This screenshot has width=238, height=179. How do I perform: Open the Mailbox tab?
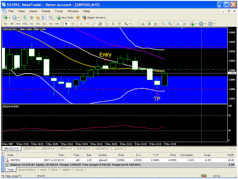tap(66, 170)
